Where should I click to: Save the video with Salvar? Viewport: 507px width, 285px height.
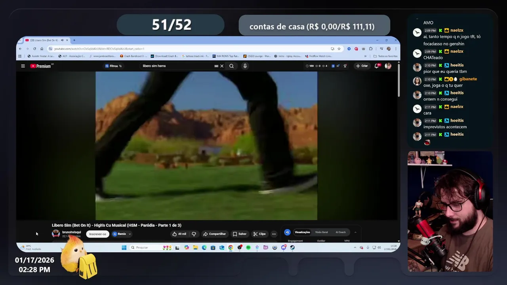239,234
